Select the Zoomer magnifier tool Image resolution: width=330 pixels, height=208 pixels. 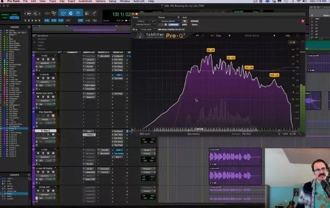click(x=54, y=14)
